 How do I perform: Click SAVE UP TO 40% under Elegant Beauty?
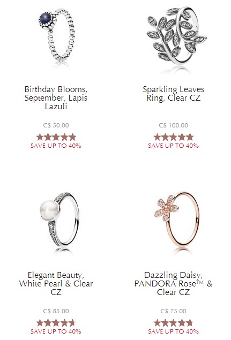pos(56,331)
